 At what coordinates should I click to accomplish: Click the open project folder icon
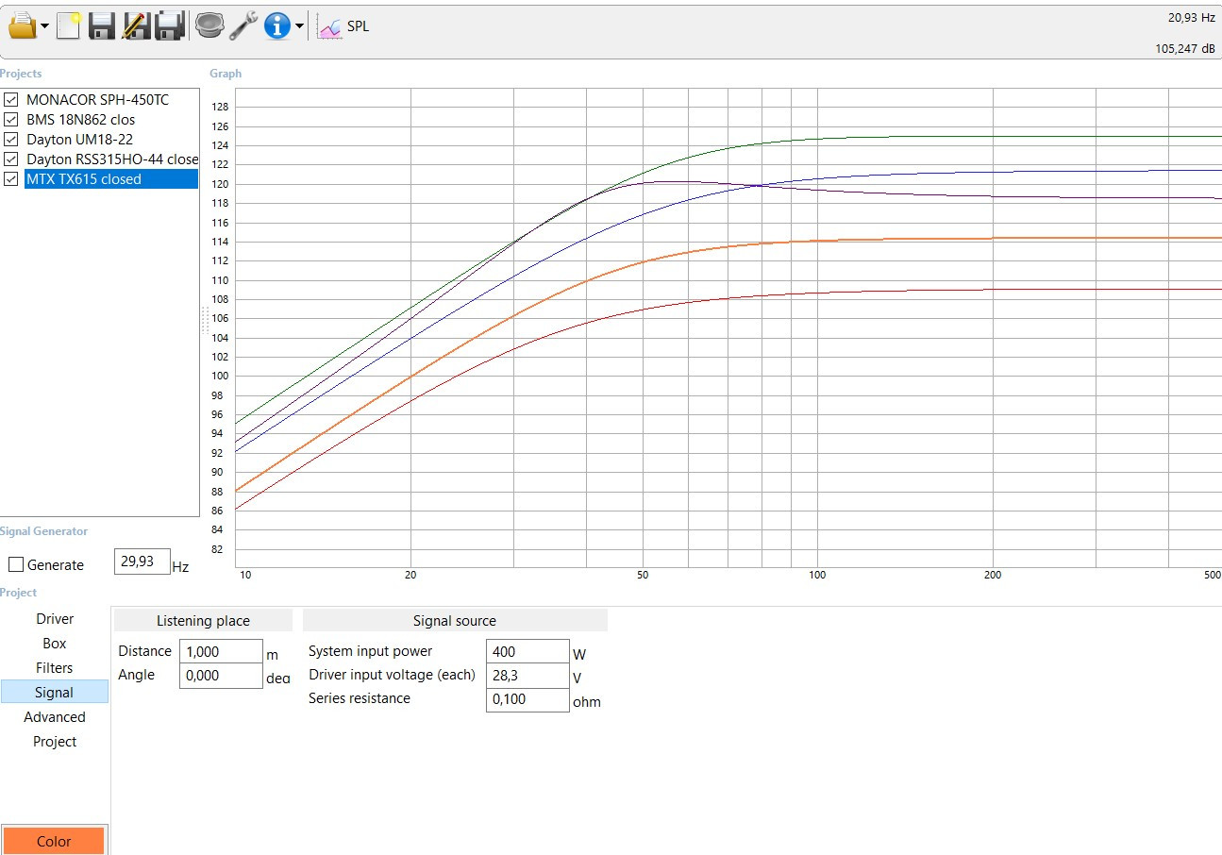[22, 26]
